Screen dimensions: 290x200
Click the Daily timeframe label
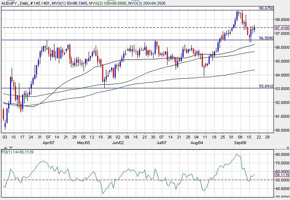tap(24, 3)
